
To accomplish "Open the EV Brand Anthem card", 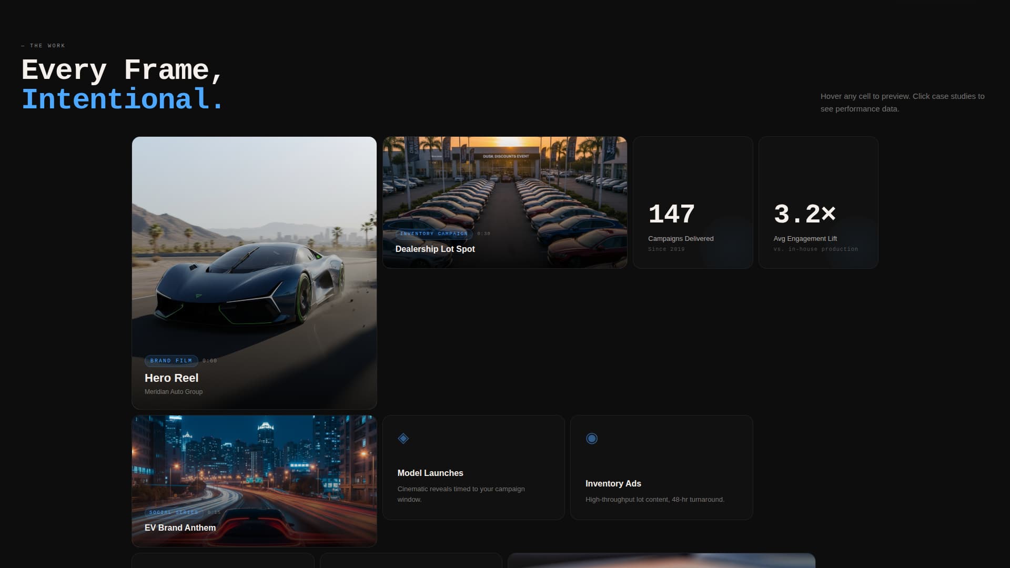I will tap(254, 481).
